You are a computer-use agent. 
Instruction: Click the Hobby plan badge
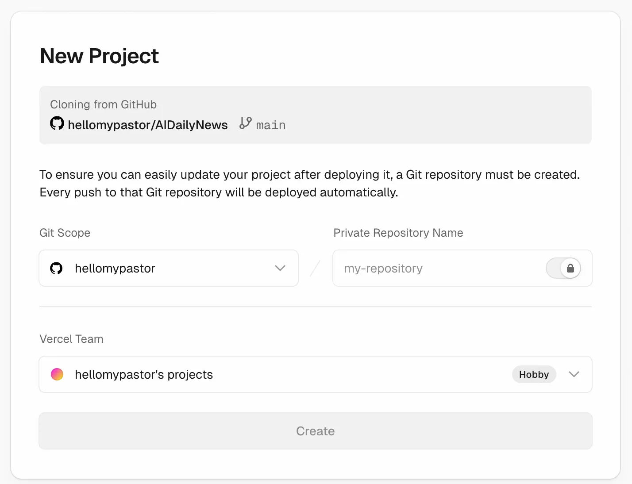(534, 374)
